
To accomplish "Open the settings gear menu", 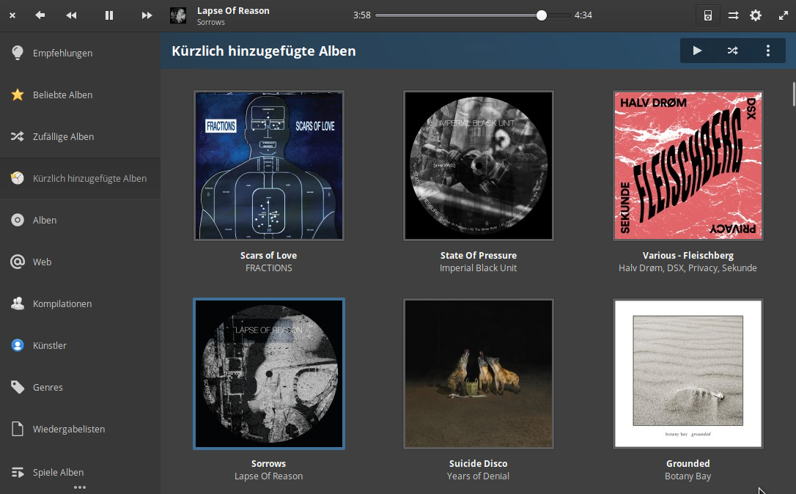I will tap(756, 15).
